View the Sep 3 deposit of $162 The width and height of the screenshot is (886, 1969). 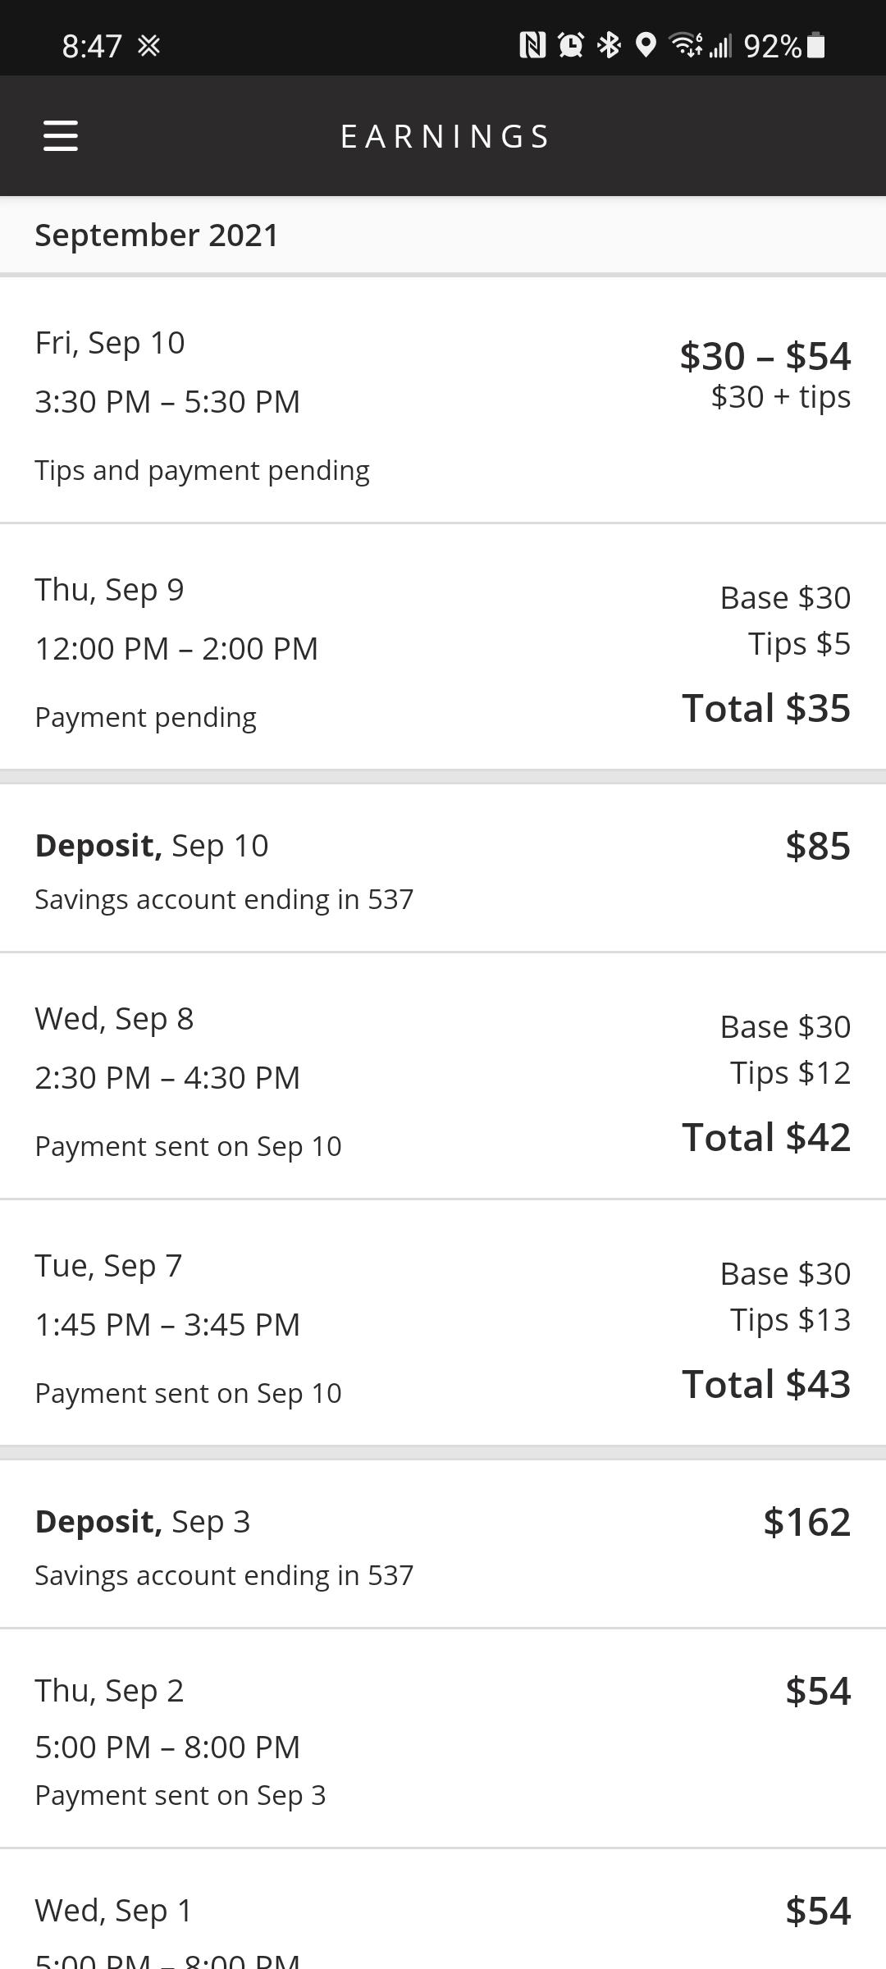point(443,1546)
